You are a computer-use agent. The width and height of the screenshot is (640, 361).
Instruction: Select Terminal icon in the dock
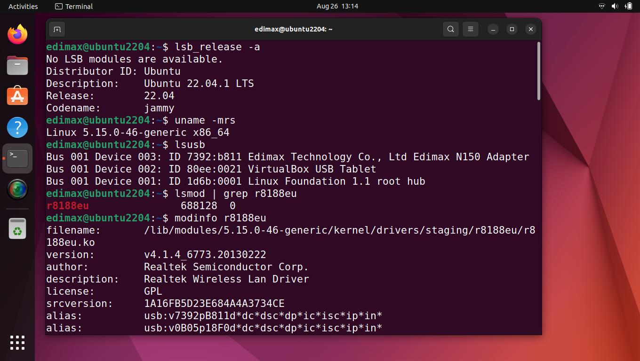click(17, 158)
